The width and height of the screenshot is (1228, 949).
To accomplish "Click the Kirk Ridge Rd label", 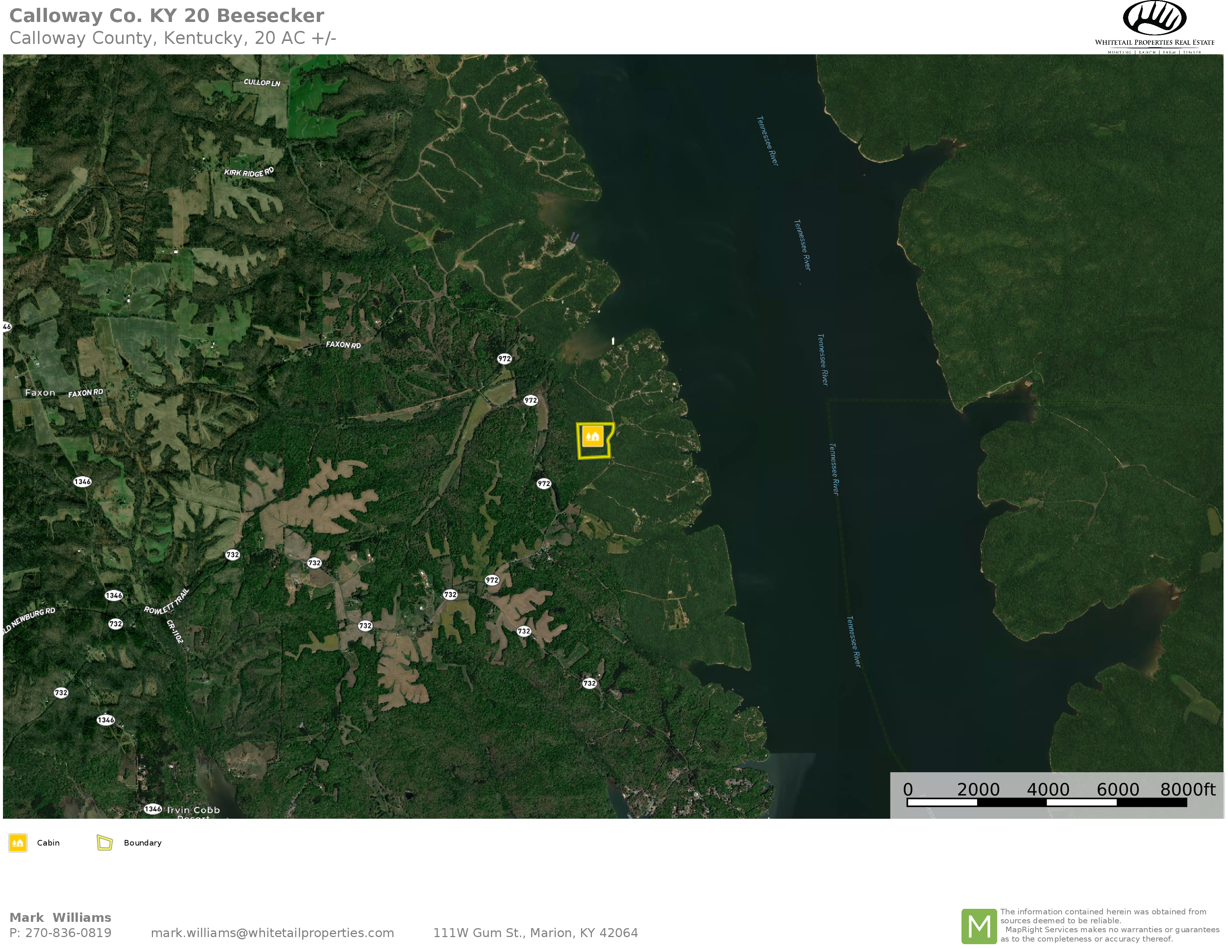I will click(x=249, y=172).
